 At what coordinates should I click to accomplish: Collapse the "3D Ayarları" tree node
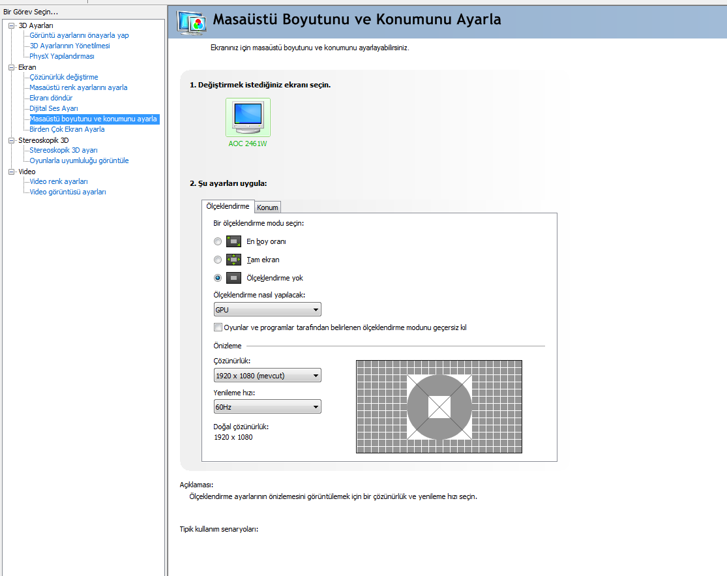click(x=12, y=25)
